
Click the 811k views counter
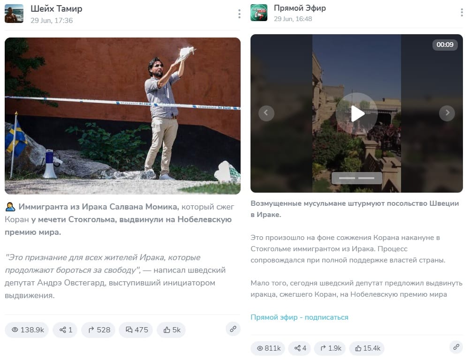pyautogui.click(x=268, y=348)
